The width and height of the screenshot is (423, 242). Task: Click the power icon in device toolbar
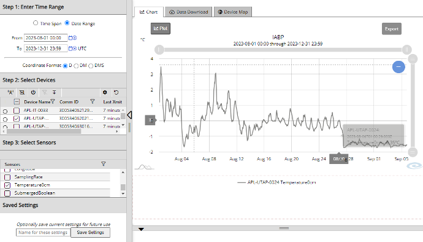33,93
